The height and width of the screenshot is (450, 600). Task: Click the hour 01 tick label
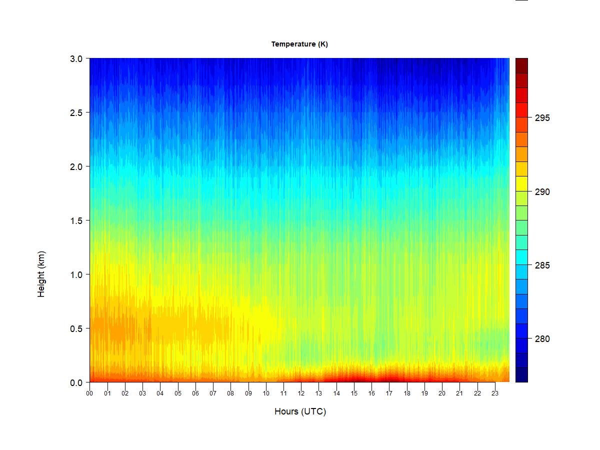[107, 393]
